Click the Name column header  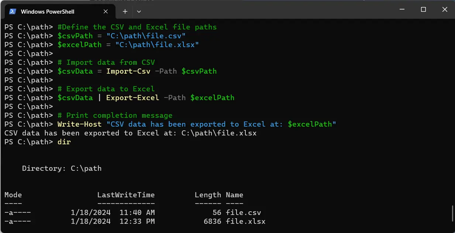[234, 195]
